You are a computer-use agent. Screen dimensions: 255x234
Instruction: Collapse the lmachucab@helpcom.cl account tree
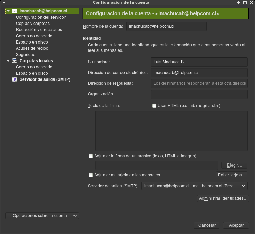click(x=8, y=11)
